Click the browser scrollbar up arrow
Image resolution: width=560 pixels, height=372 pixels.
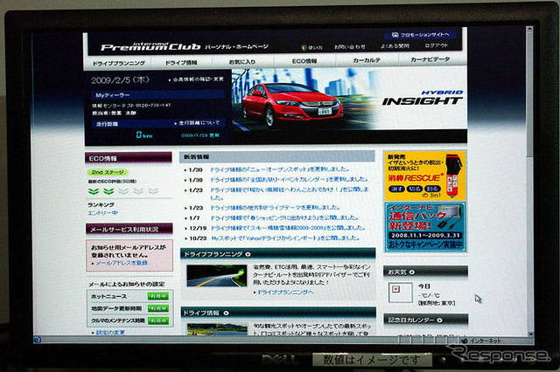[529, 29]
